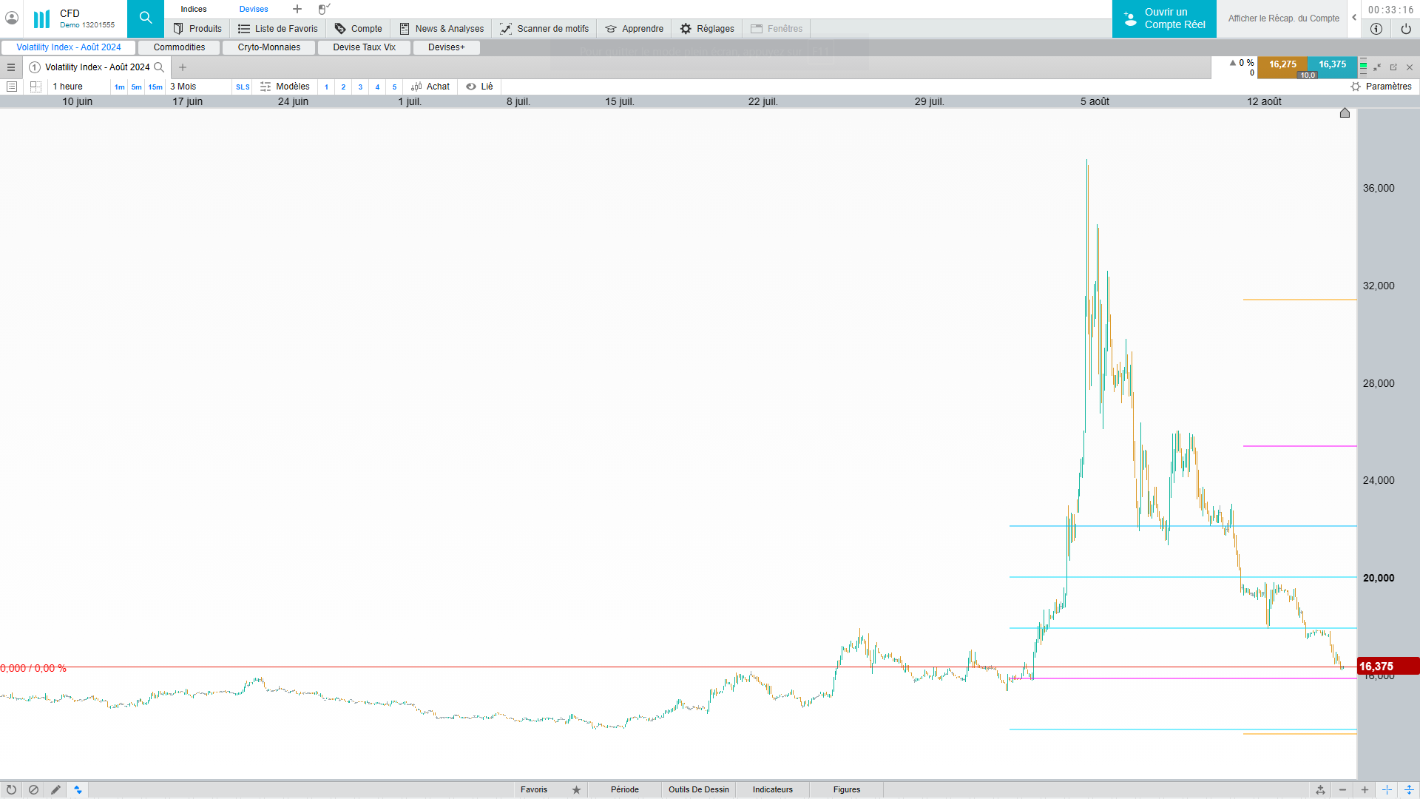The height and width of the screenshot is (799, 1420).
Task: Click the star Favoris icon
Action: click(x=576, y=789)
